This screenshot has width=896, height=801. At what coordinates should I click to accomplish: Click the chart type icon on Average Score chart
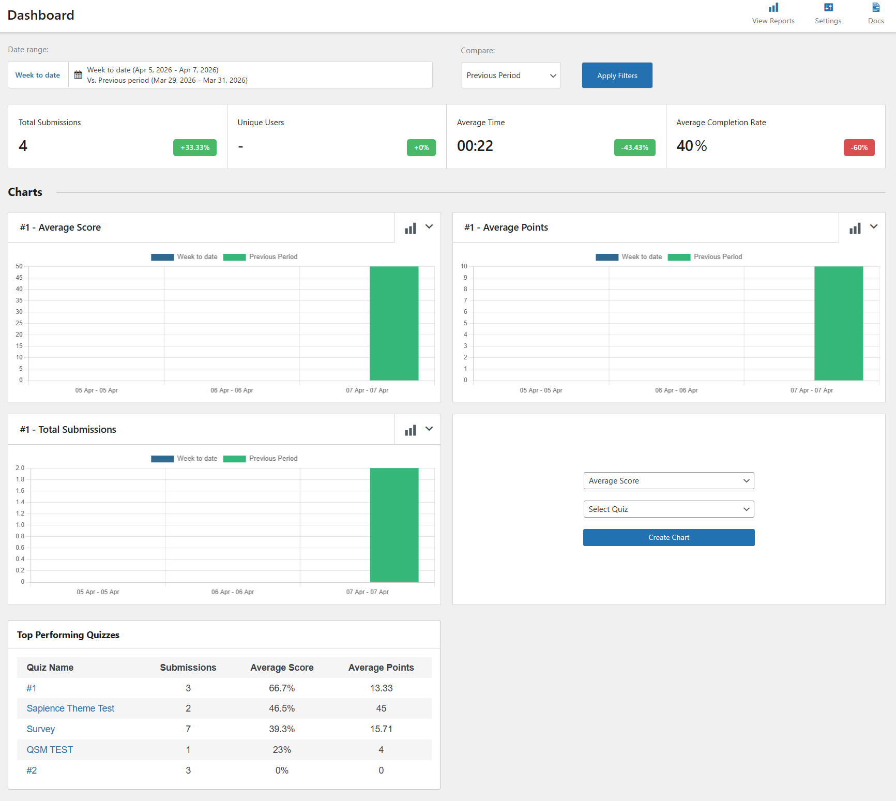coord(411,228)
